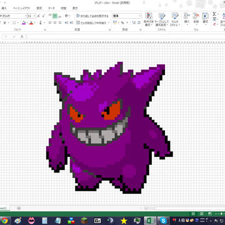The height and width of the screenshot is (225, 225).
Task: Open the Review ribbon tab
Action: 63,8
